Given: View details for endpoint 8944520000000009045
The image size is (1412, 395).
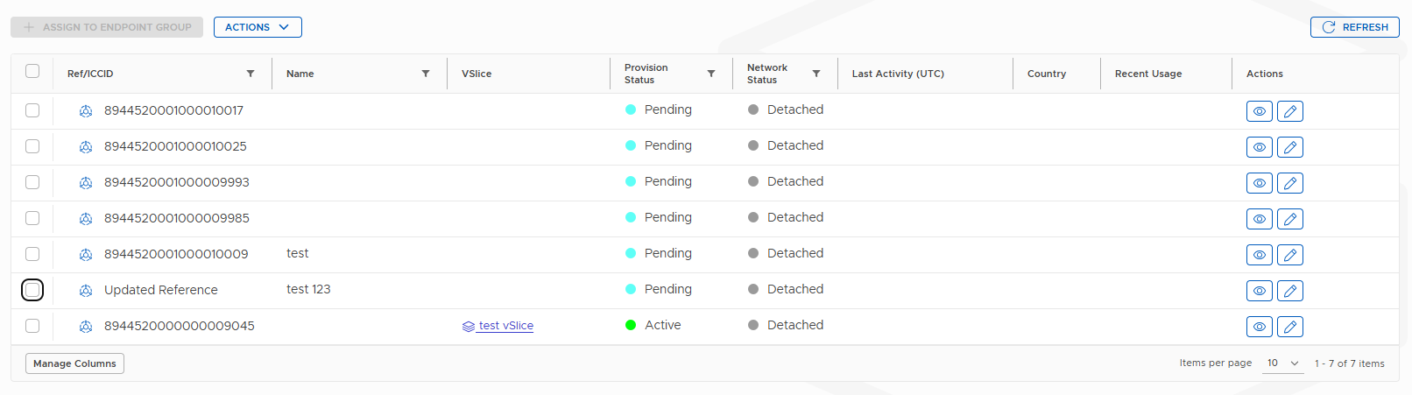Looking at the screenshot, I should (1259, 327).
